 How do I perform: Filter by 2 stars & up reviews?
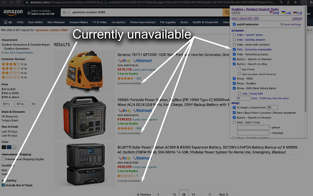(x=14, y=73)
